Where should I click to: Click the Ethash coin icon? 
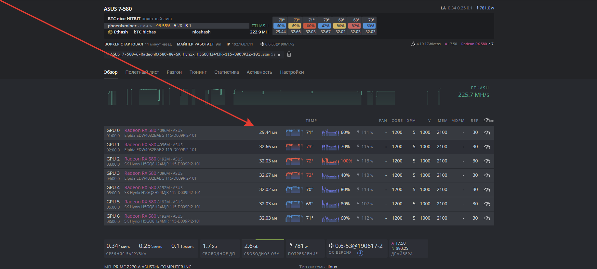(x=110, y=32)
